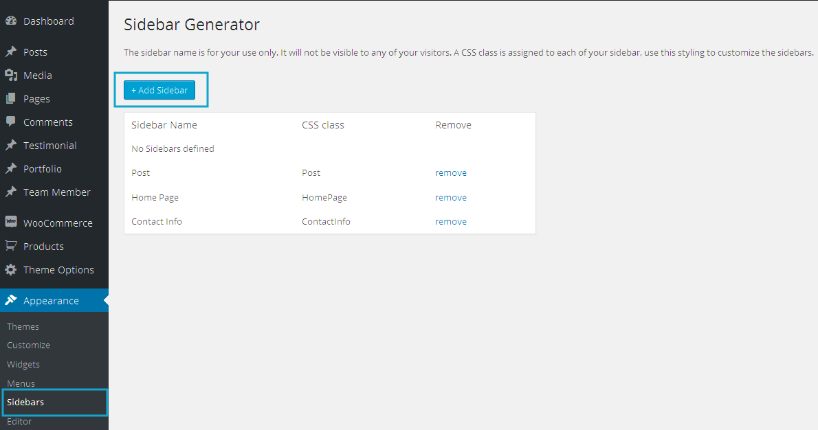This screenshot has width=818, height=430.
Task: Click the Theme Options gear icon
Action: point(11,270)
